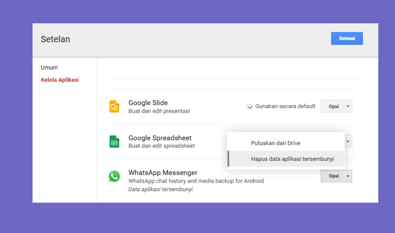The width and height of the screenshot is (395, 233).
Task: Click the Google Spreadsheet app name
Action: pos(160,138)
